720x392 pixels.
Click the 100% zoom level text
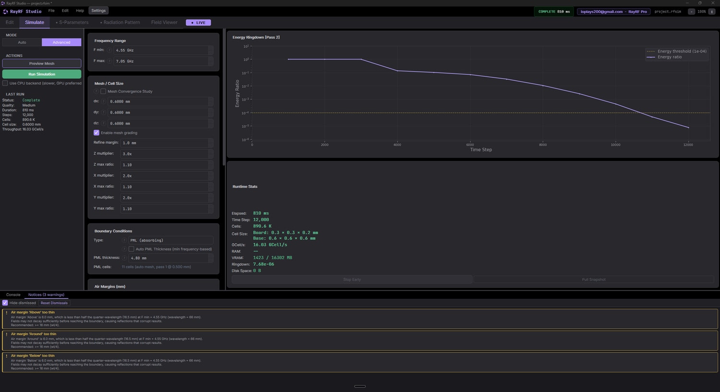[702, 12]
